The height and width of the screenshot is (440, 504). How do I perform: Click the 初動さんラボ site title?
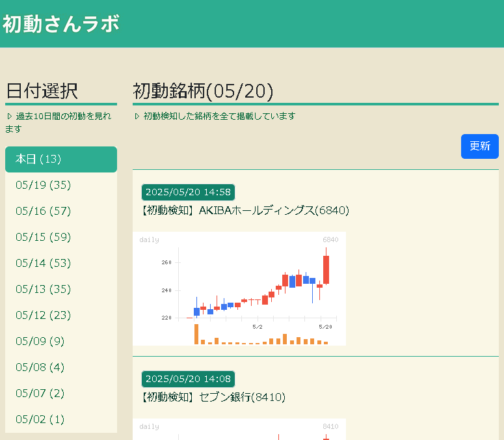(x=61, y=24)
